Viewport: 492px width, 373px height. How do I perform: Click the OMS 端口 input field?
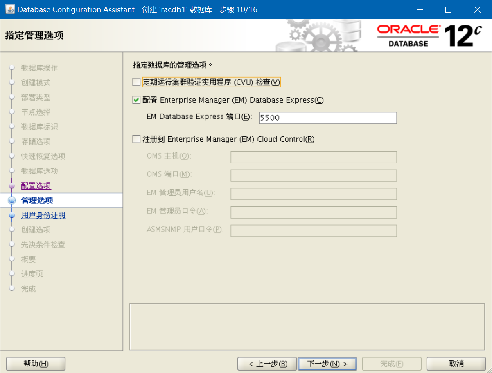[314, 176]
